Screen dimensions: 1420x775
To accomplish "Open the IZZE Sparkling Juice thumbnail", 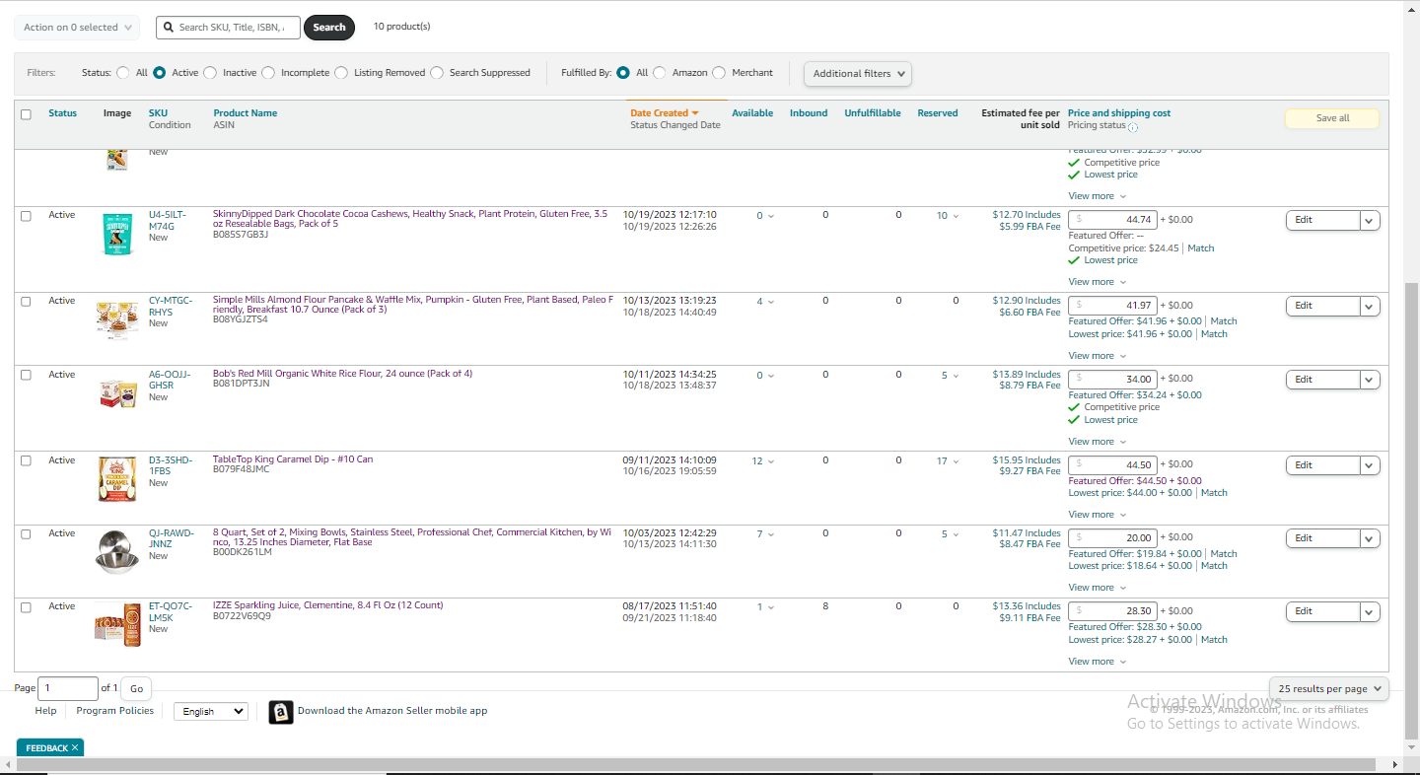I will click(x=118, y=624).
